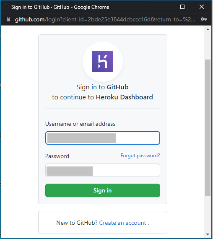Click the 'Heroku Dashboard' heading text

[124, 97]
